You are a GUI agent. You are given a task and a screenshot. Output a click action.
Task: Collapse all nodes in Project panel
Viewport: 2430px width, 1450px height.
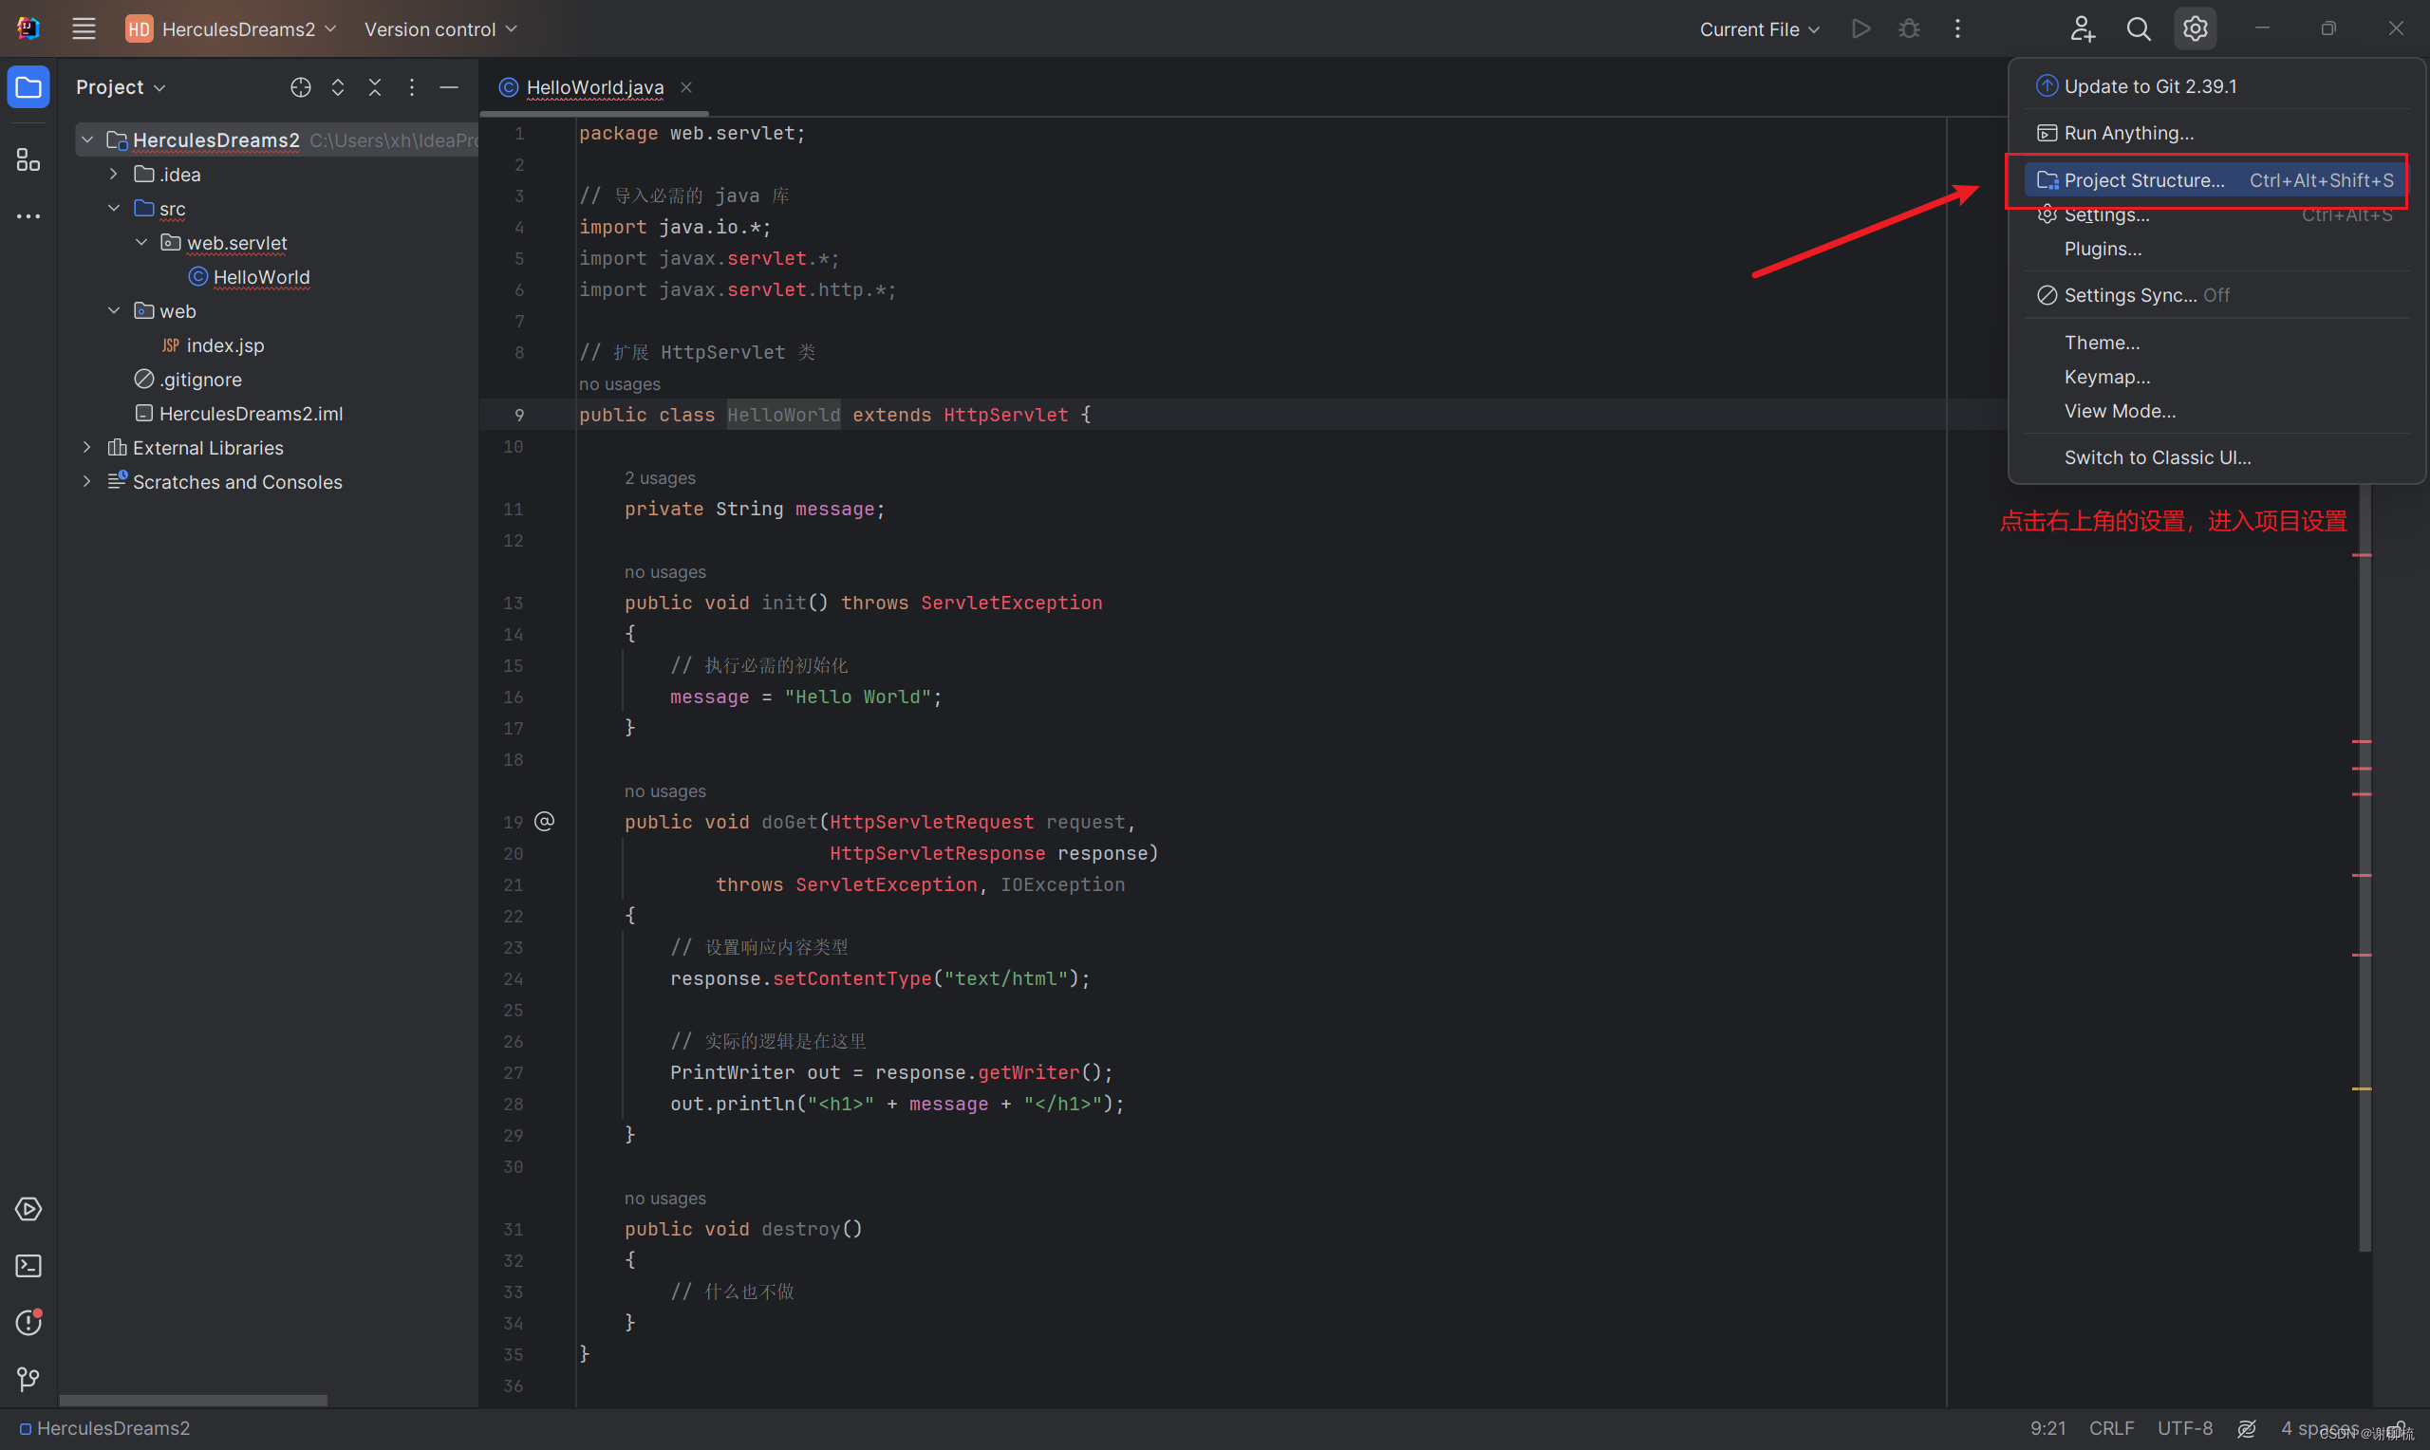(x=375, y=87)
